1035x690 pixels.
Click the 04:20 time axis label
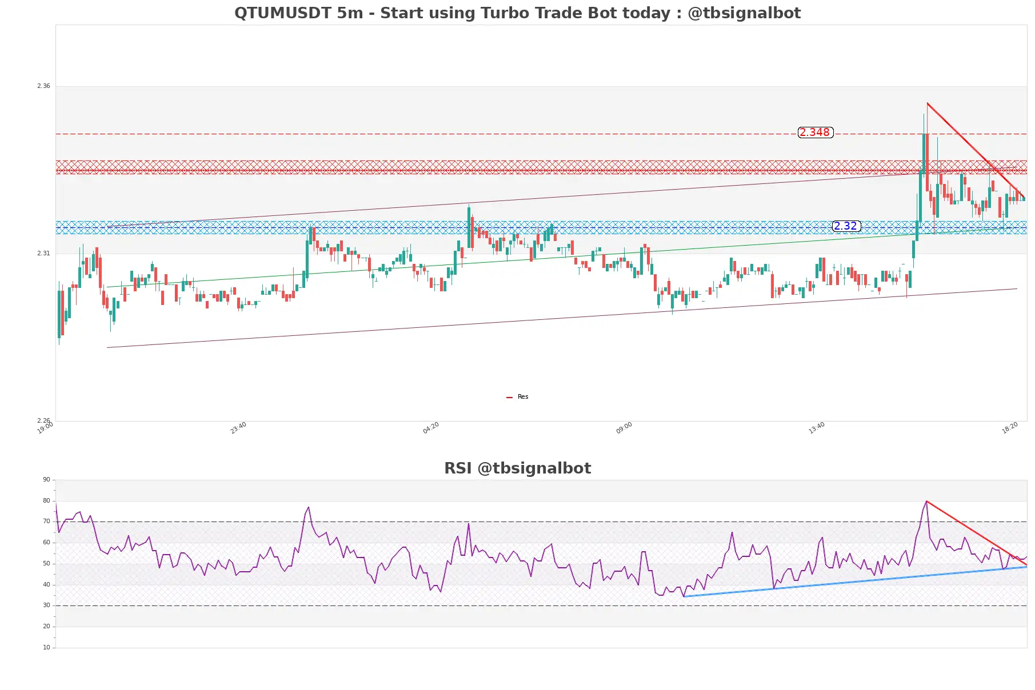[x=431, y=428]
